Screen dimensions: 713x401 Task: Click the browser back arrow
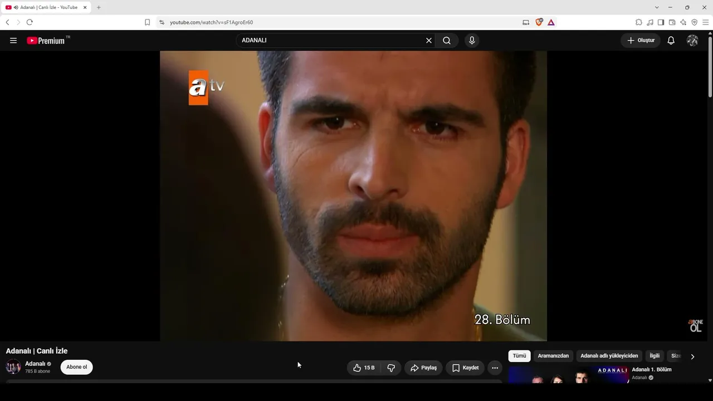[x=7, y=22]
